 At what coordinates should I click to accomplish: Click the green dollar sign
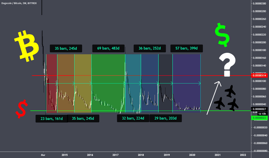[x=222, y=35]
